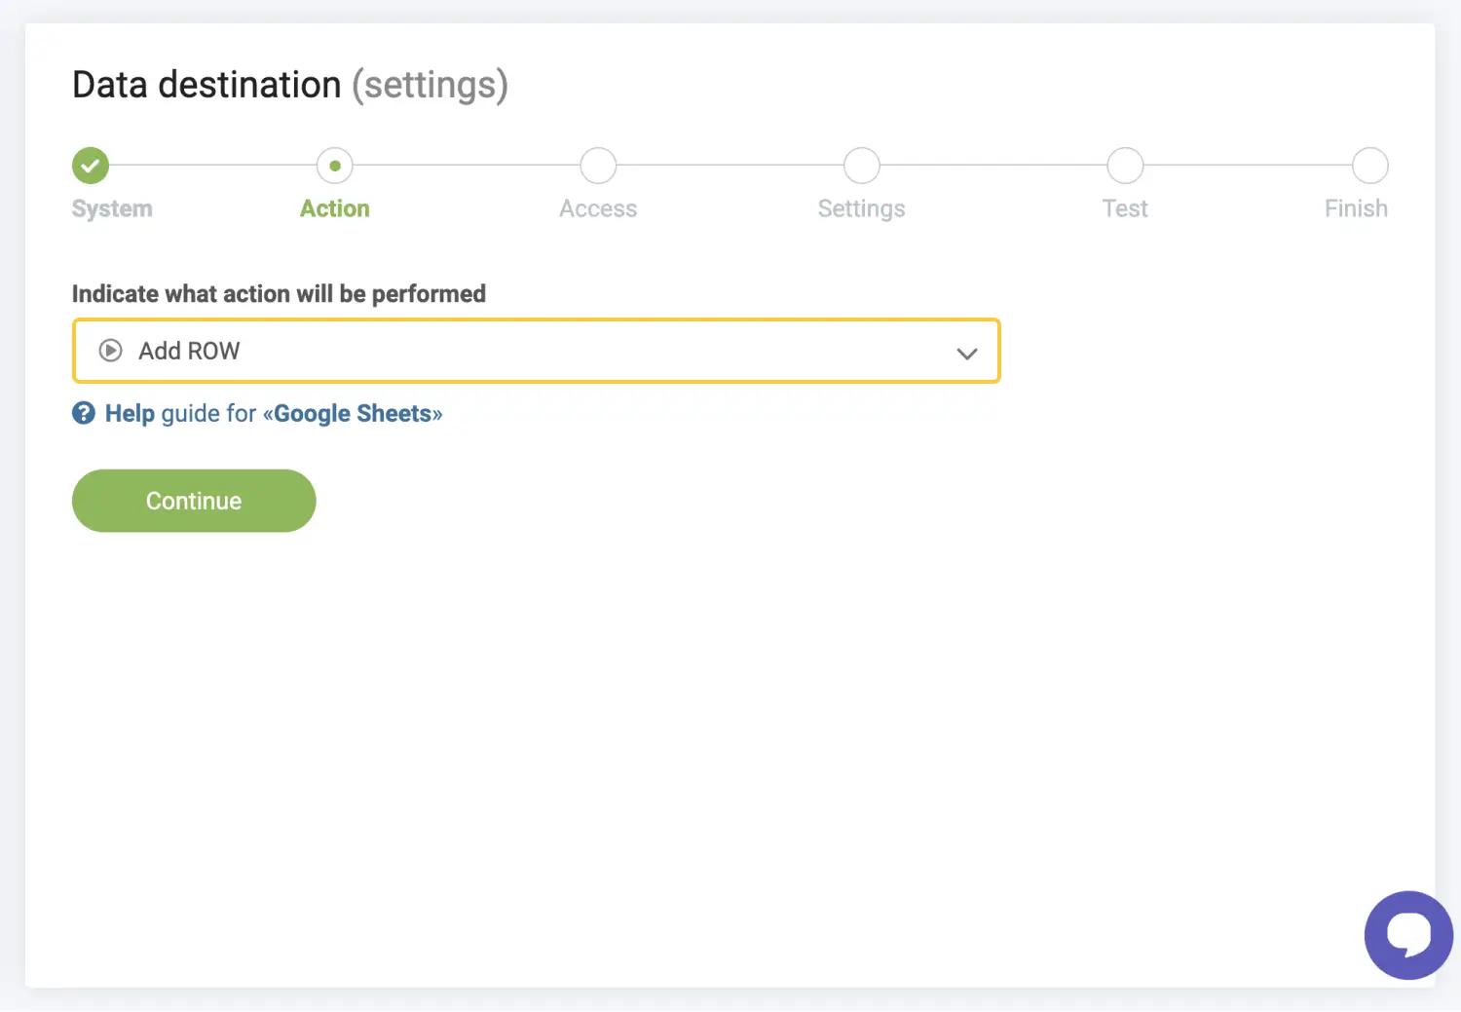This screenshot has width=1461, height=1012.
Task: Select the Finish step label
Action: [x=1356, y=208]
